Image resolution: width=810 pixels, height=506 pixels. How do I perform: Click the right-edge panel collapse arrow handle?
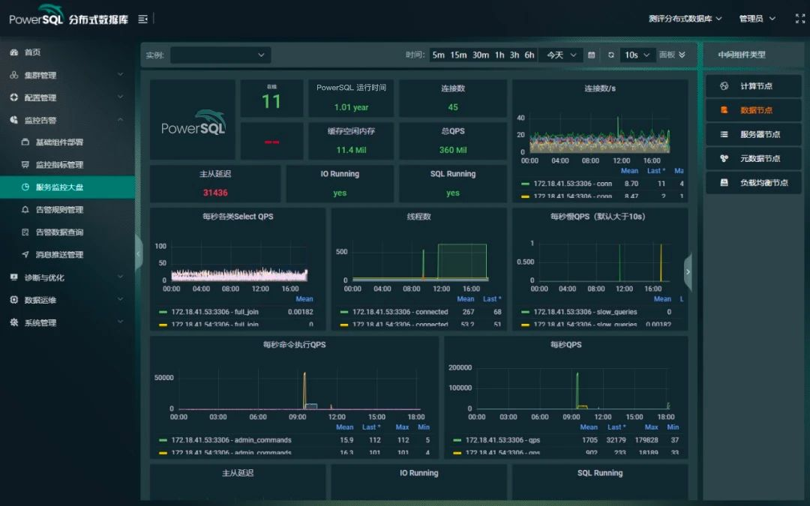pos(688,272)
